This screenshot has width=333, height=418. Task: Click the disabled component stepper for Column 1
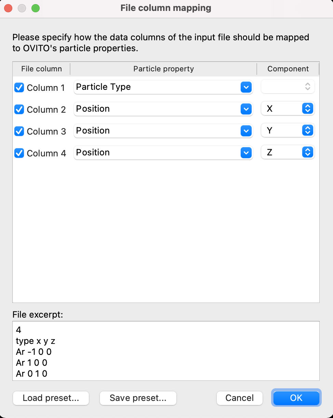(x=307, y=86)
